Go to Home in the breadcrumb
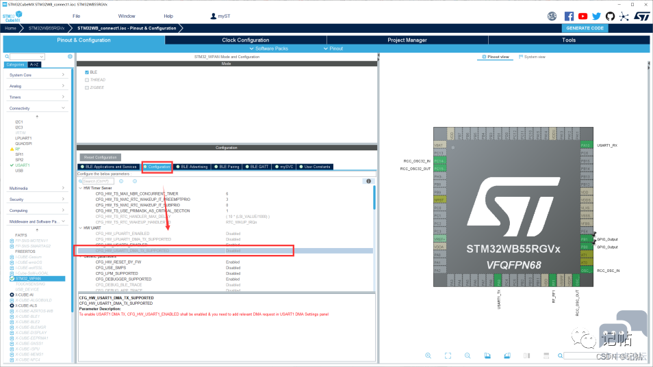 click(x=10, y=28)
